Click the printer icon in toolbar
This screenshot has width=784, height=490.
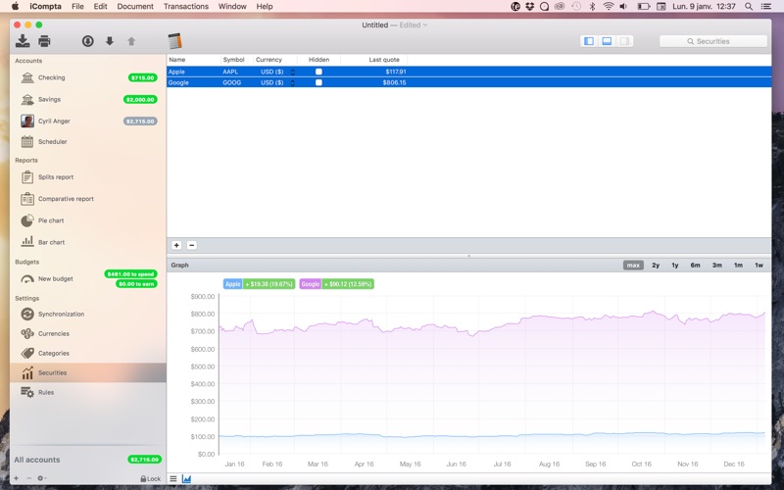pos(44,41)
